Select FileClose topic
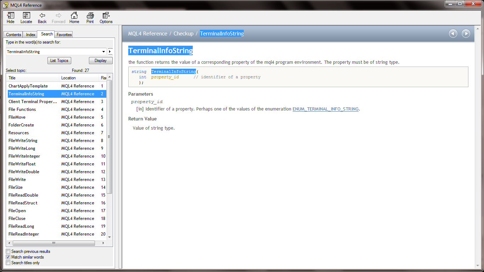 (x=57, y=219)
